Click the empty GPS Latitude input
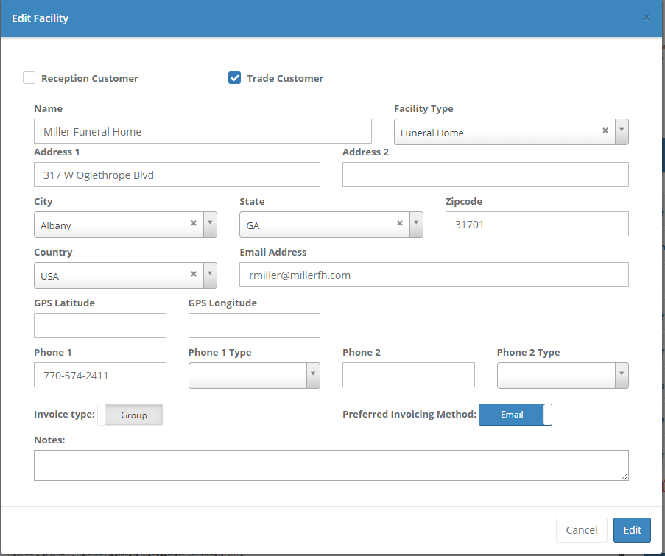Viewport: 665px width, 556px height. click(x=99, y=325)
